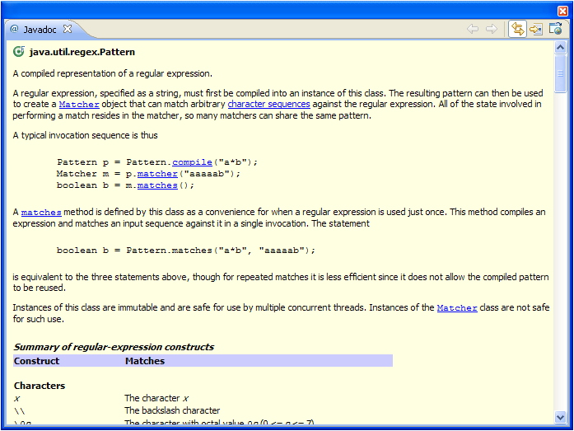
Task: Open attached Javadoc in browser icon
Action: click(x=556, y=29)
